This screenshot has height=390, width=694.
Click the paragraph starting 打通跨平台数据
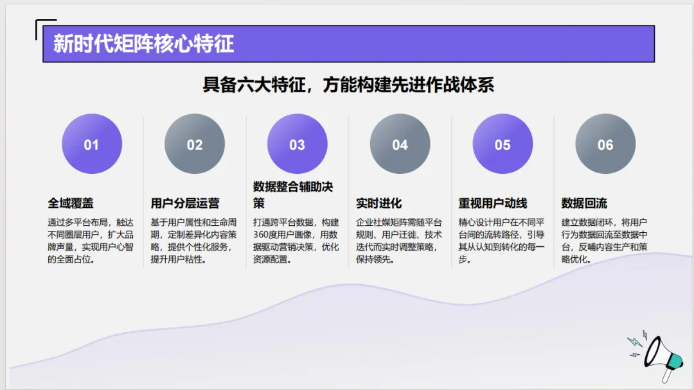[x=296, y=241]
